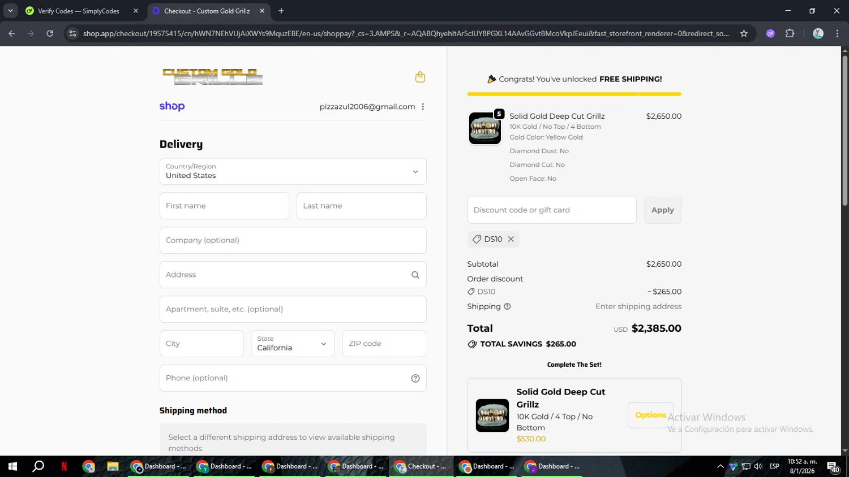Open the volume control in system tray
This screenshot has width=849, height=477.
[758, 467]
